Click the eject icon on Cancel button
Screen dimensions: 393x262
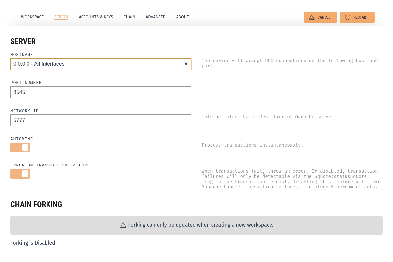(312, 17)
